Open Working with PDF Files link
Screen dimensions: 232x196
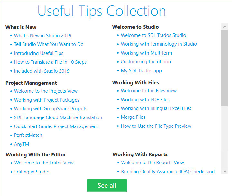(145, 100)
